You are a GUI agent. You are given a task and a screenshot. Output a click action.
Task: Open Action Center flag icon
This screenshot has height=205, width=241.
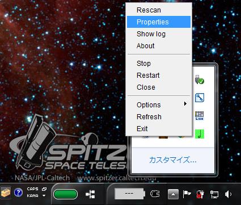(x=187, y=194)
